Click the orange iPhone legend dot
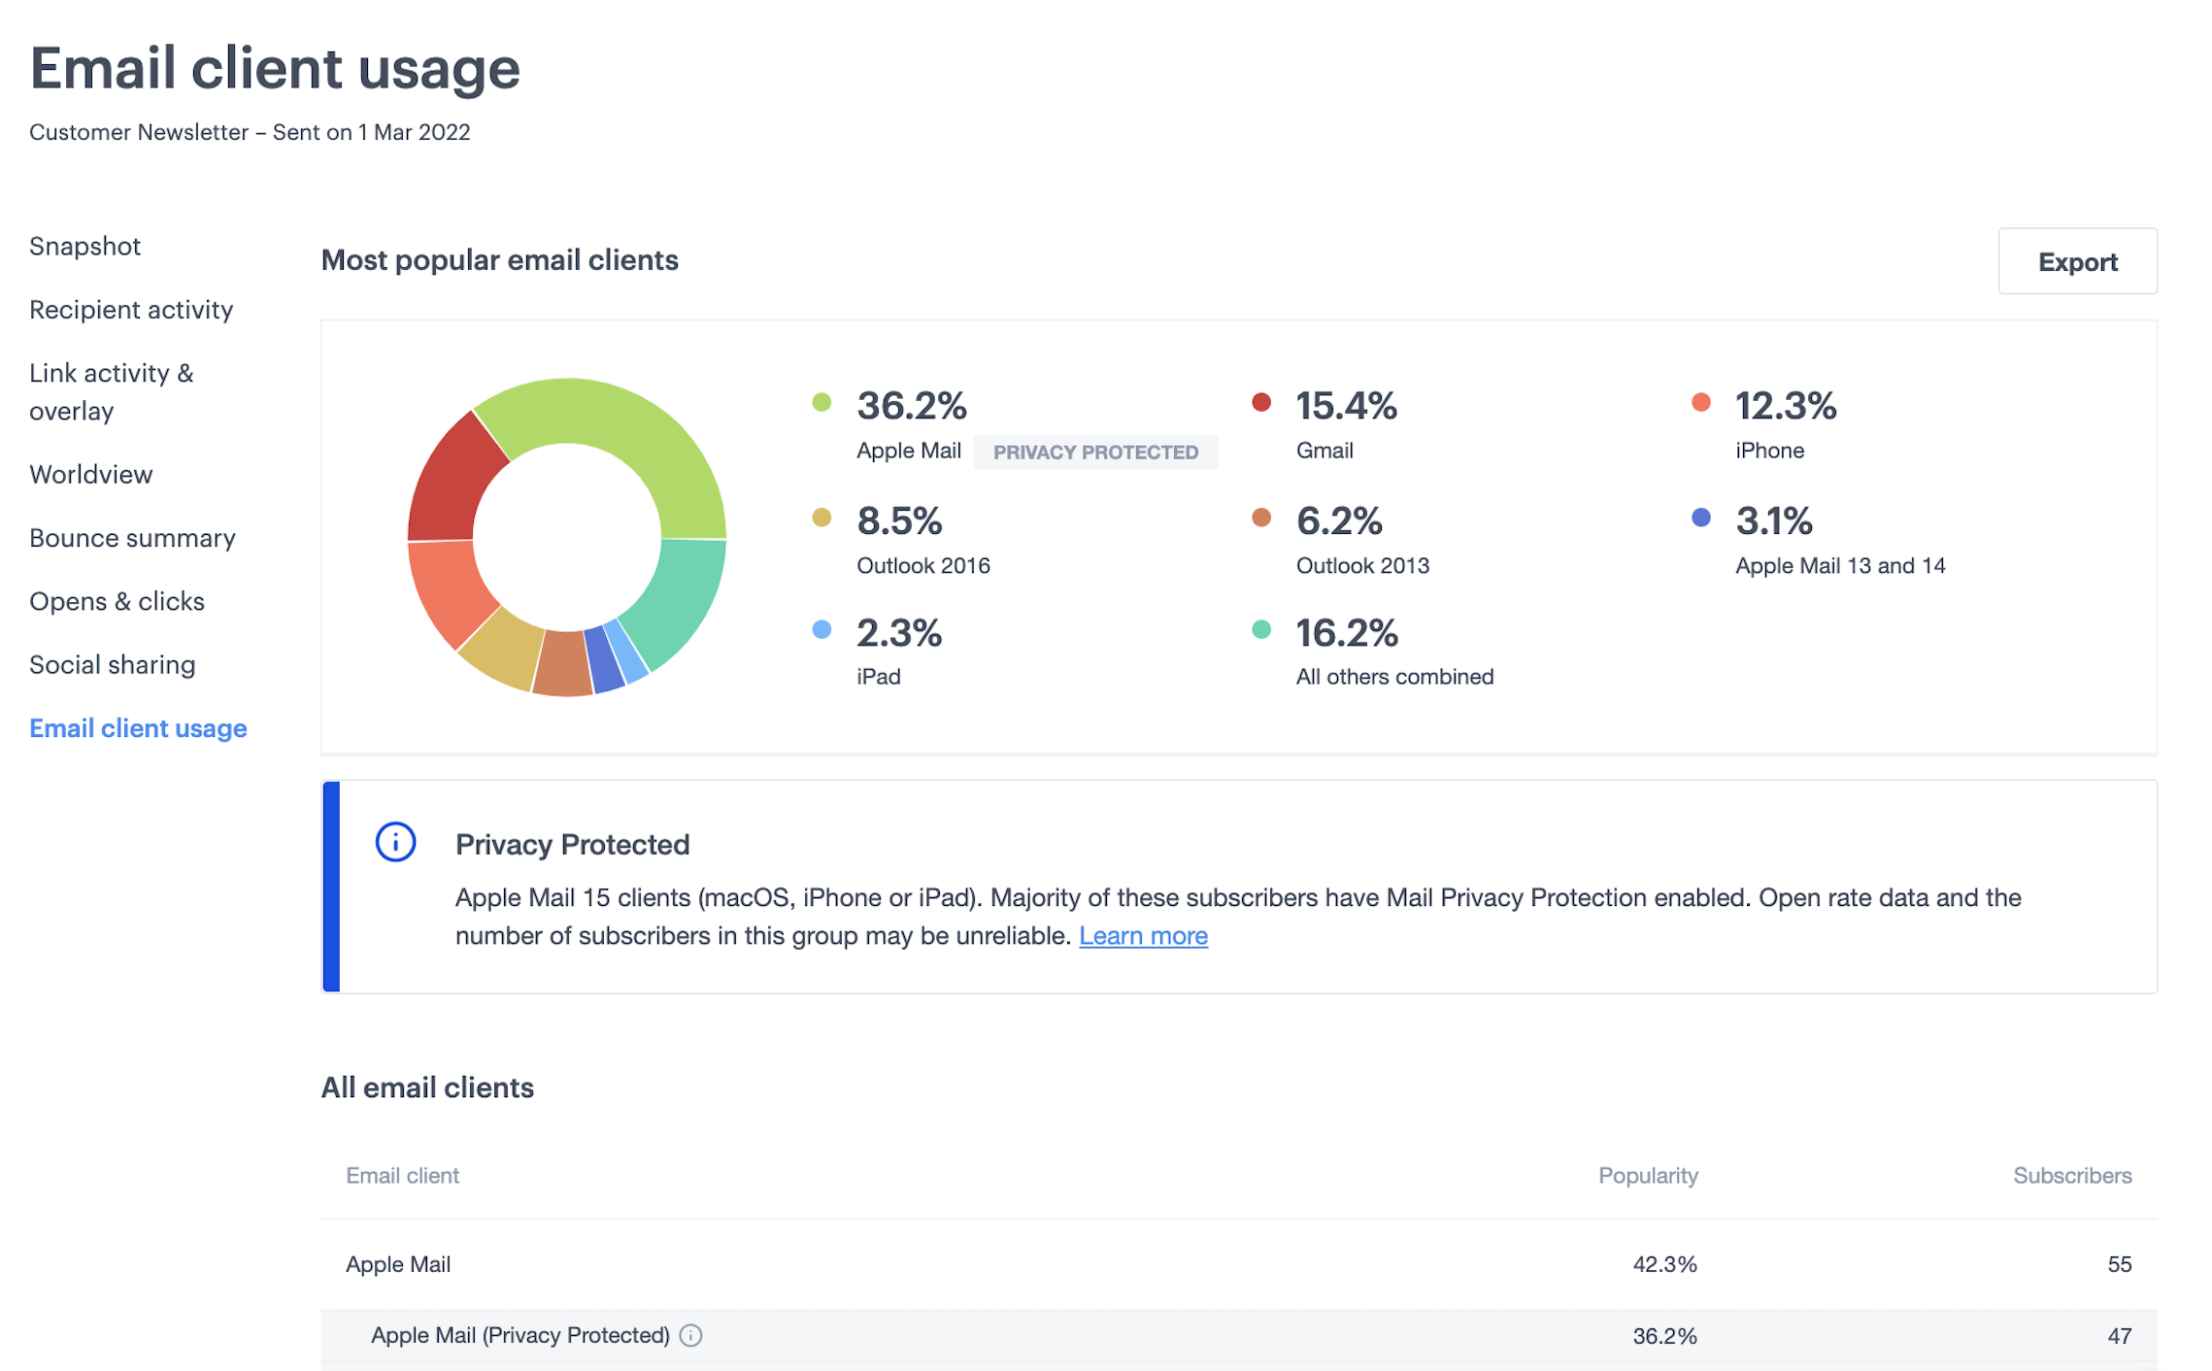2212x1371 pixels. pos(1700,402)
